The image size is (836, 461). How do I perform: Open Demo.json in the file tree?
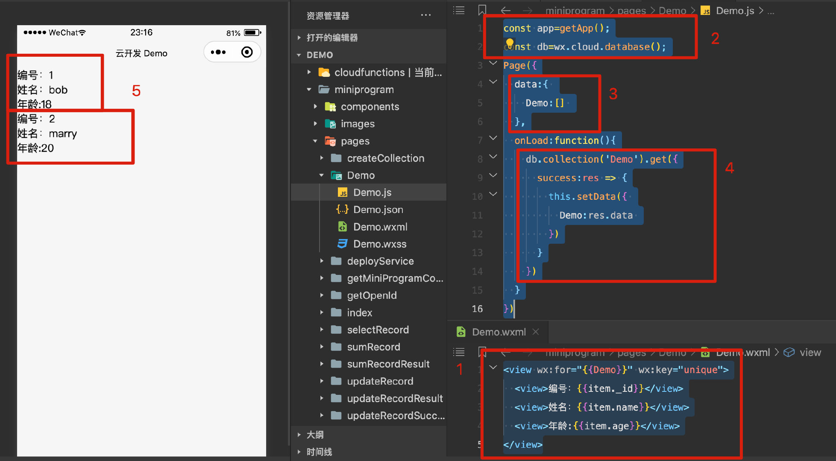click(x=369, y=210)
